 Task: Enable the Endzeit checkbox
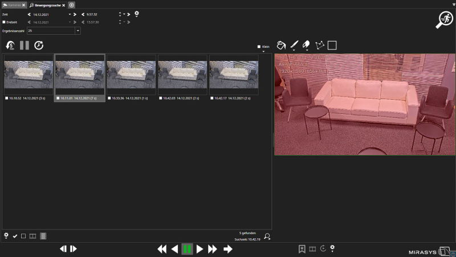click(x=4, y=22)
